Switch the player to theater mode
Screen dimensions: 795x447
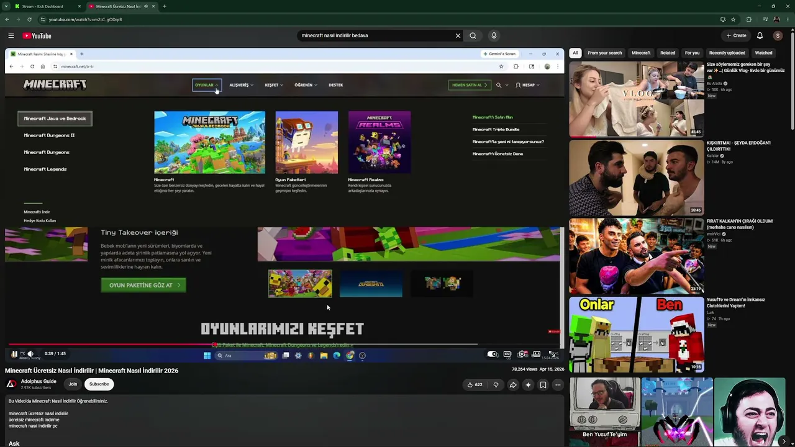(x=537, y=354)
